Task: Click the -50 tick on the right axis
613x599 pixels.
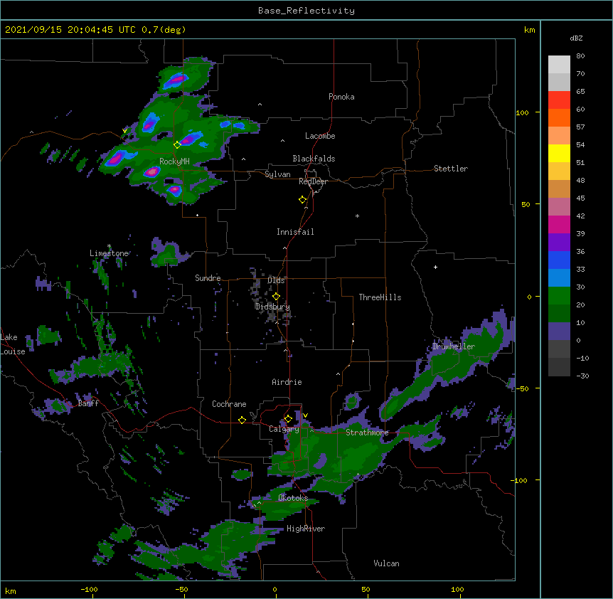Action: click(522, 388)
